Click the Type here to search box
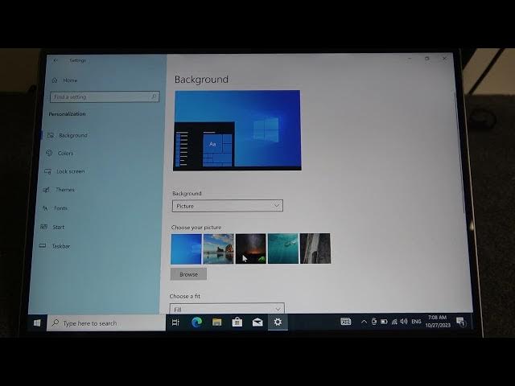 pyautogui.click(x=106, y=323)
